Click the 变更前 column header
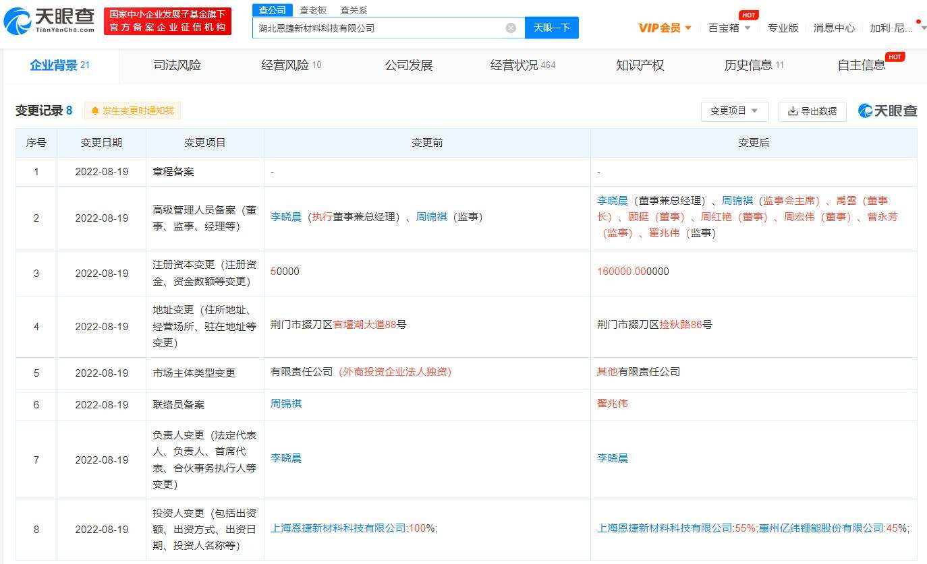Viewport: 927px width, 564px height. (427, 143)
